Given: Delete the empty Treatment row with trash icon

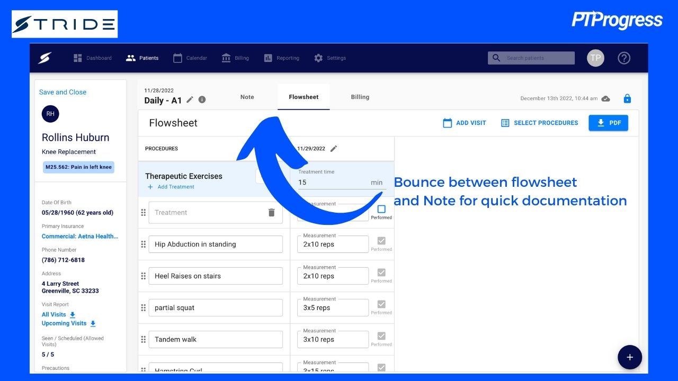Looking at the screenshot, I should [271, 213].
